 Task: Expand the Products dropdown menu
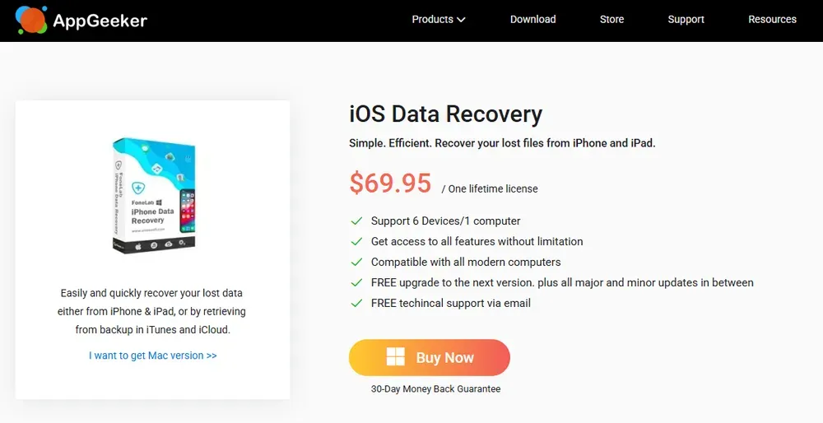click(439, 20)
